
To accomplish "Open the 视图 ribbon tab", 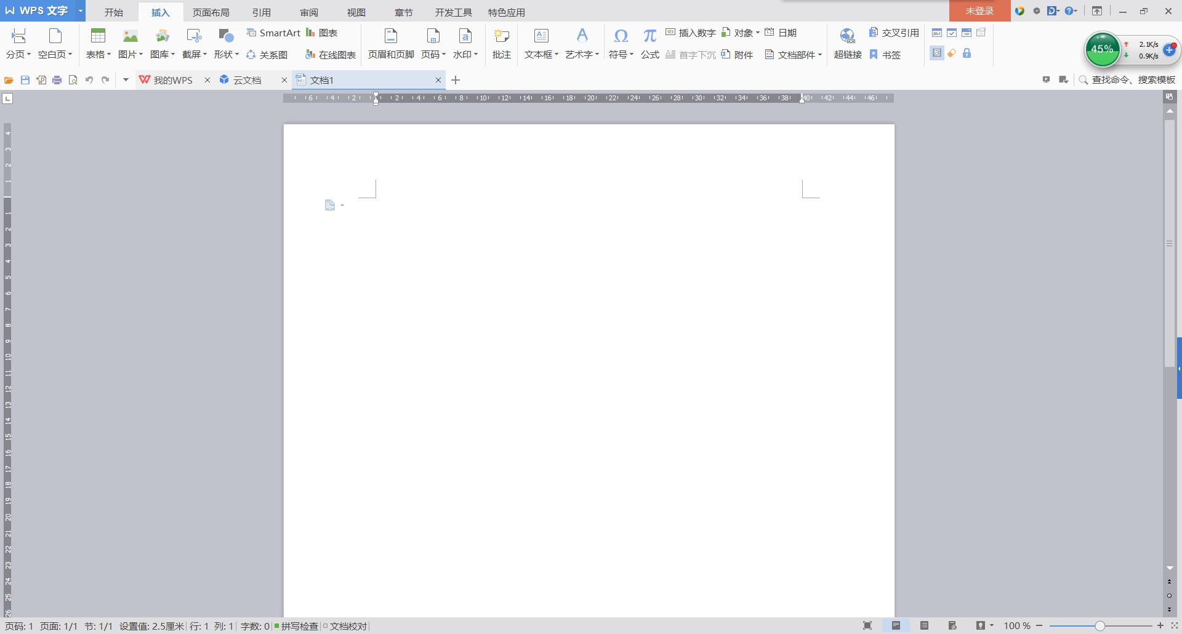I will (356, 12).
